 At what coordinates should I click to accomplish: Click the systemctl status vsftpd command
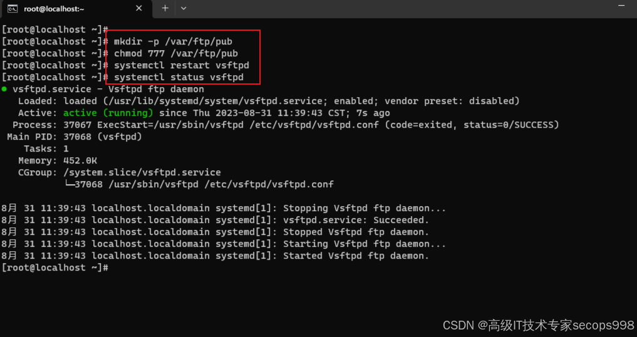coord(179,77)
